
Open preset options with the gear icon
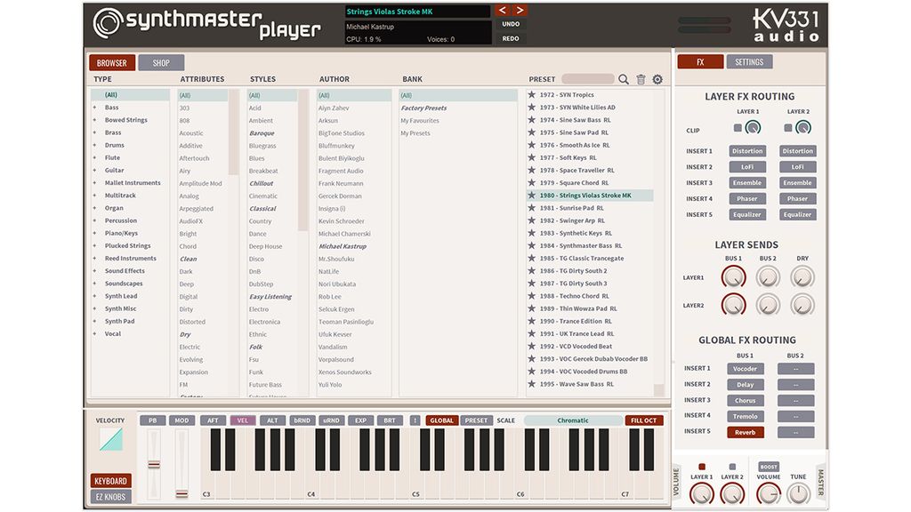656,78
